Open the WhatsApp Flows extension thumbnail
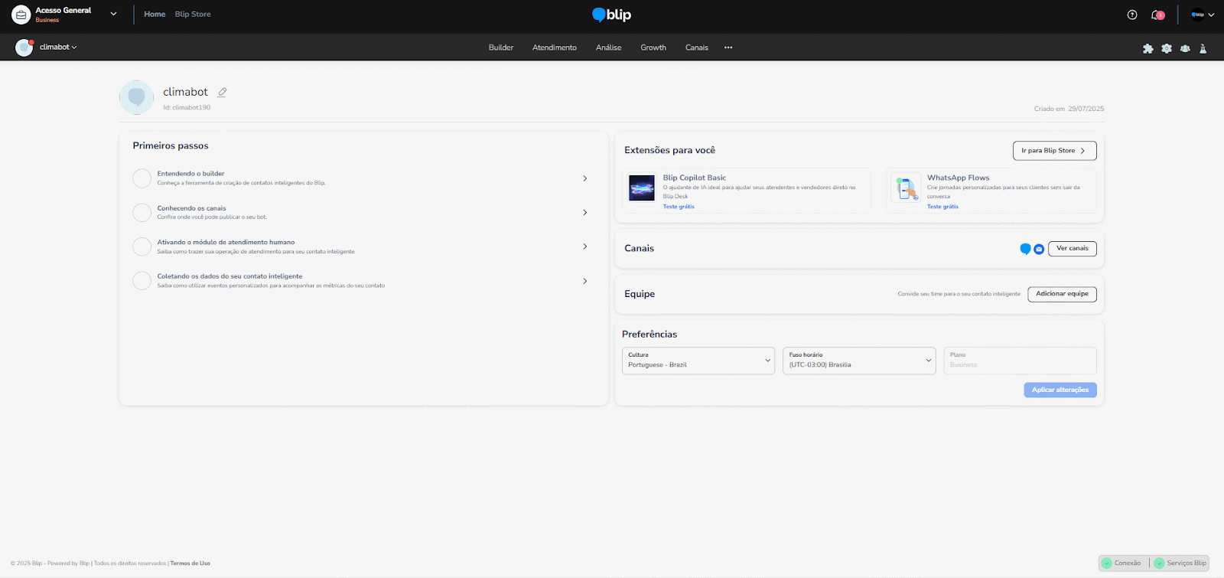This screenshot has height=578, width=1224. tap(907, 188)
